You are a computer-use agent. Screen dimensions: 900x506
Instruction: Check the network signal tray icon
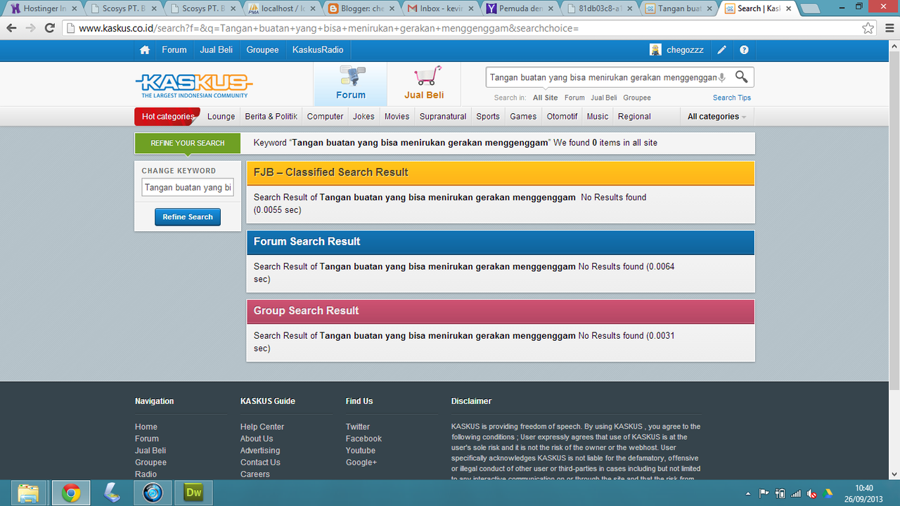pos(796,493)
